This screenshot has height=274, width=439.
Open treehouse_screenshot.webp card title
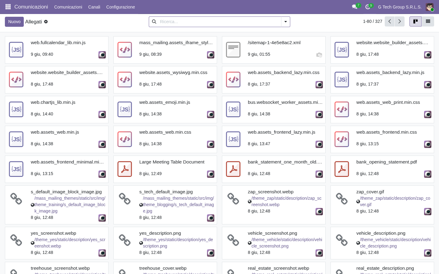tap(60, 268)
